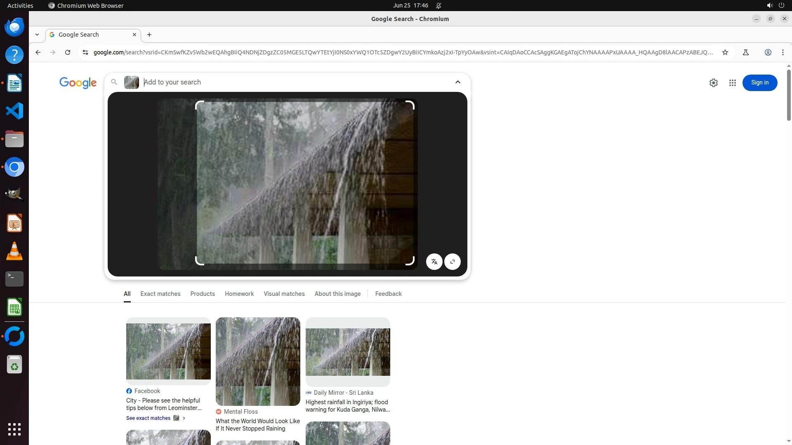The image size is (792, 445).
Task: Switch to the Visual matches tab
Action: click(x=284, y=294)
